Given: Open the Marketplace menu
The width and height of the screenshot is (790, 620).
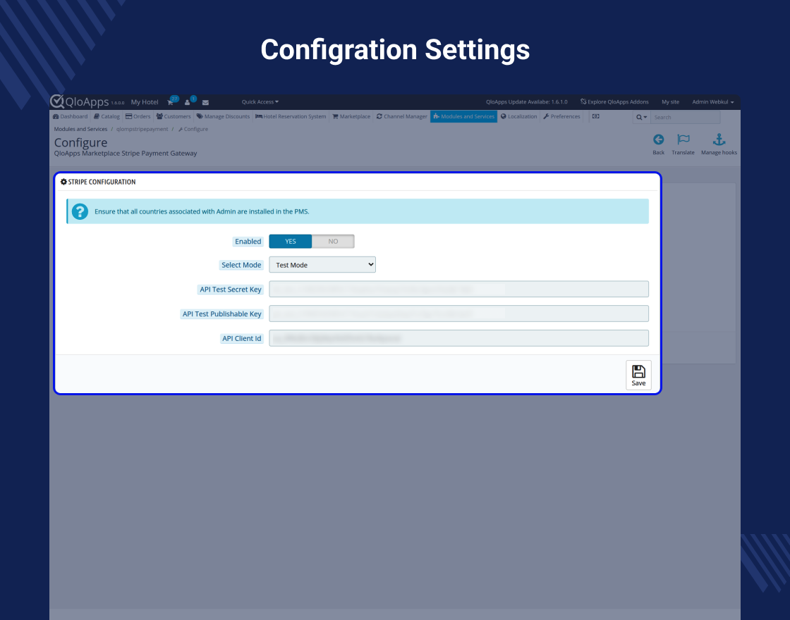Looking at the screenshot, I should pos(351,116).
